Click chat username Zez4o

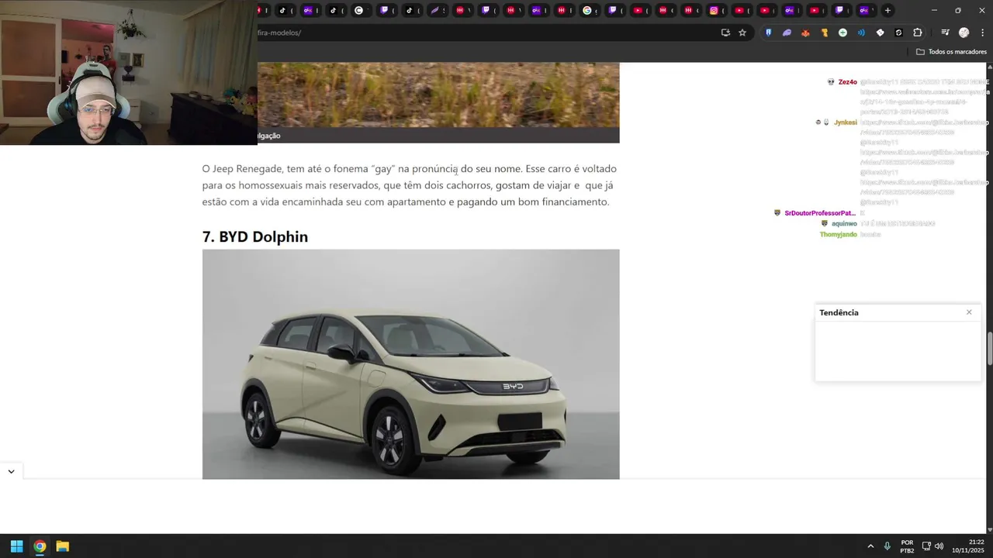tap(847, 82)
